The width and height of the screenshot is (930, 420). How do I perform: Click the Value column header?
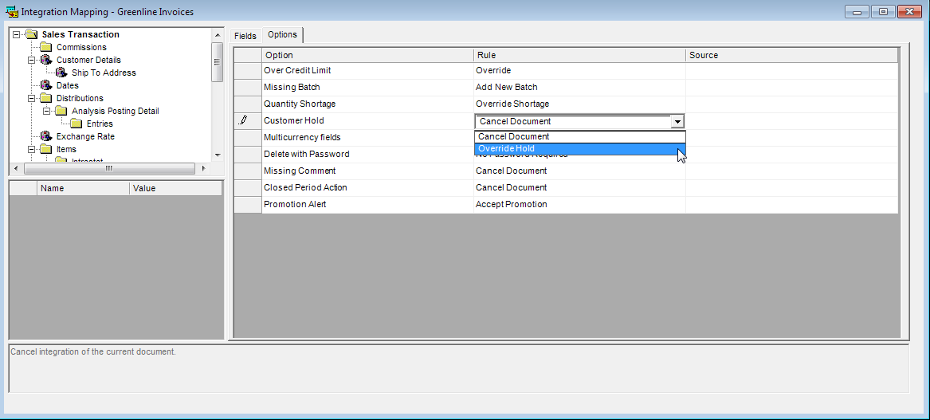coord(175,188)
